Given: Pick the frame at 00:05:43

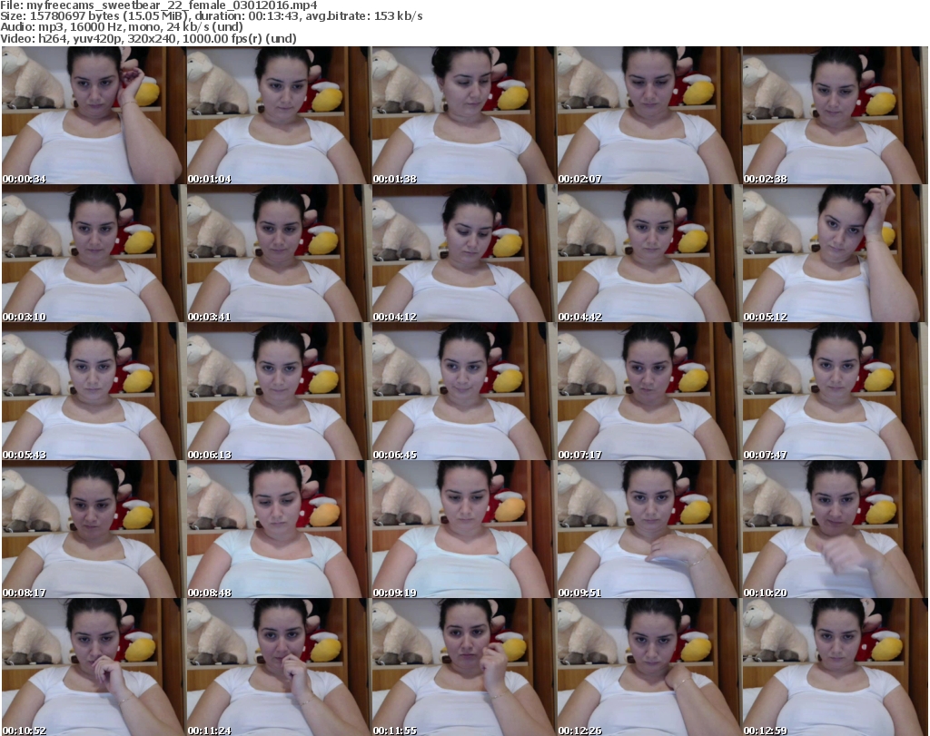Looking at the screenshot, I should pos(94,392).
